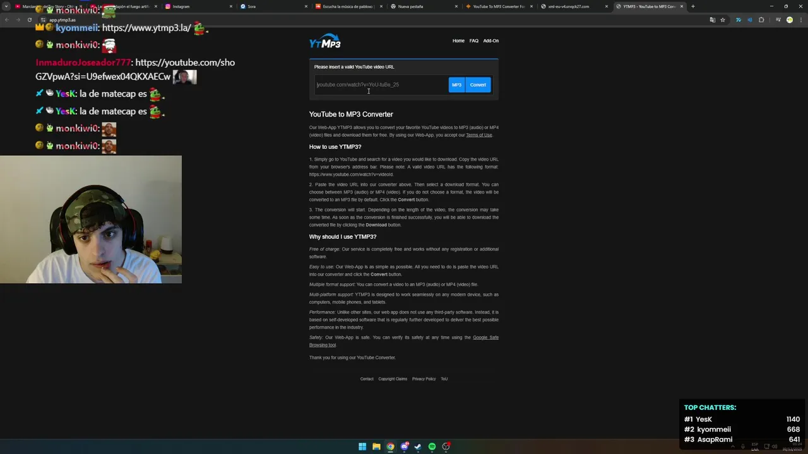Screen dimensions: 808x454
Task: Close the Sora tab
Action: [x=306, y=6]
